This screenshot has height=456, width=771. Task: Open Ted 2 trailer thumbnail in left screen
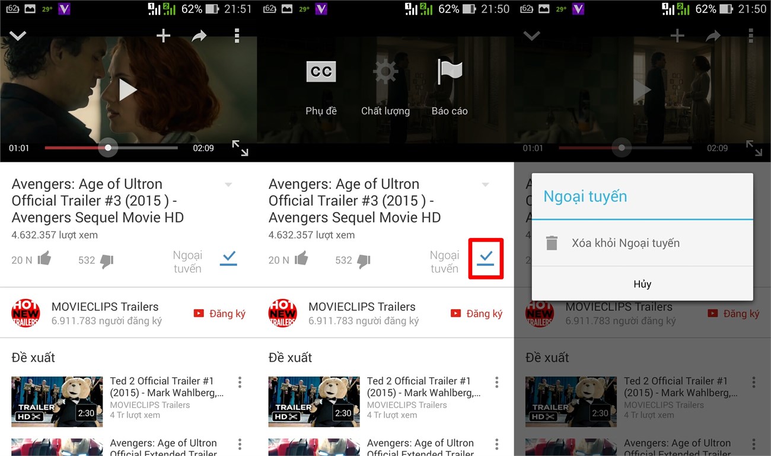(57, 402)
